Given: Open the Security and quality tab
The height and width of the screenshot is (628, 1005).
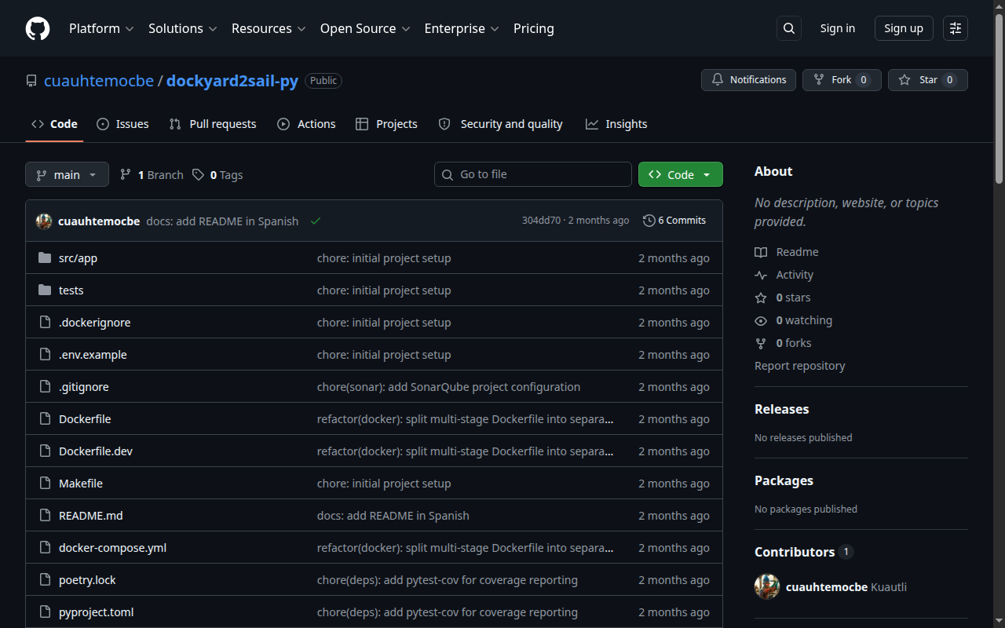Looking at the screenshot, I should [501, 124].
